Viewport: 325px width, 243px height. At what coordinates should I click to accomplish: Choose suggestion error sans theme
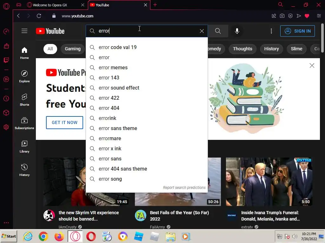click(147, 128)
